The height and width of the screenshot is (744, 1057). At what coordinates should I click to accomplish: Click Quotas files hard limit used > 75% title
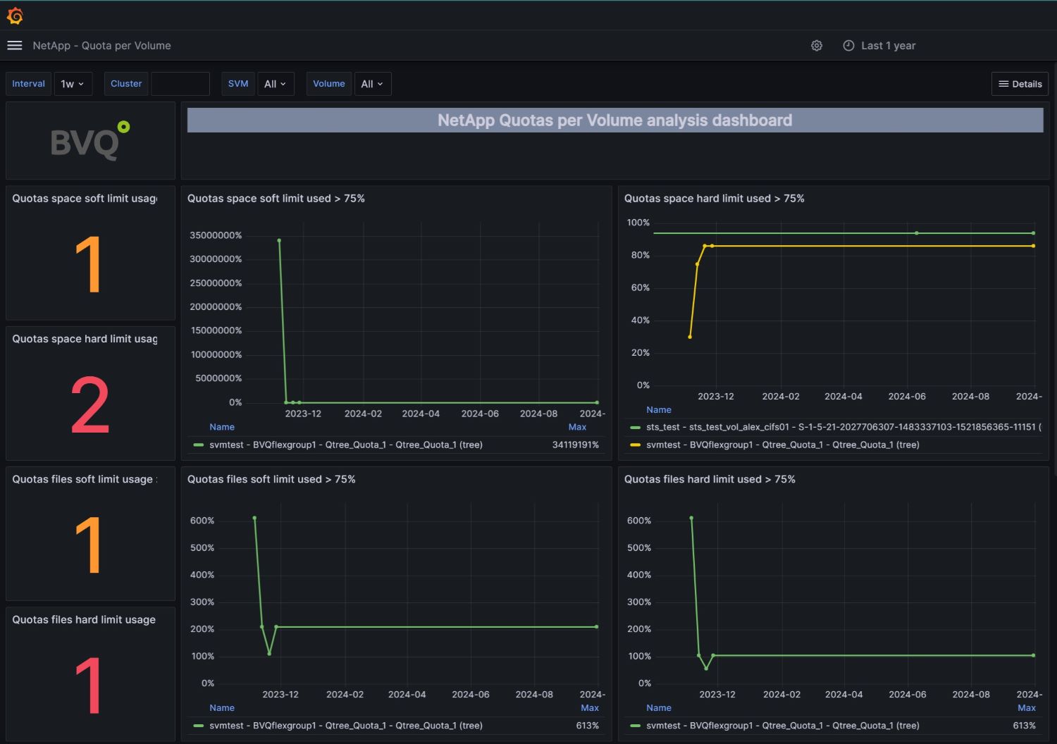(709, 479)
